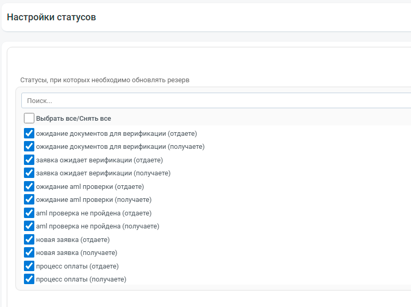Image resolution: width=411 pixels, height=307 pixels.
Task: Toggle the Выбрать все/Снять все checkbox
Action: [29, 118]
